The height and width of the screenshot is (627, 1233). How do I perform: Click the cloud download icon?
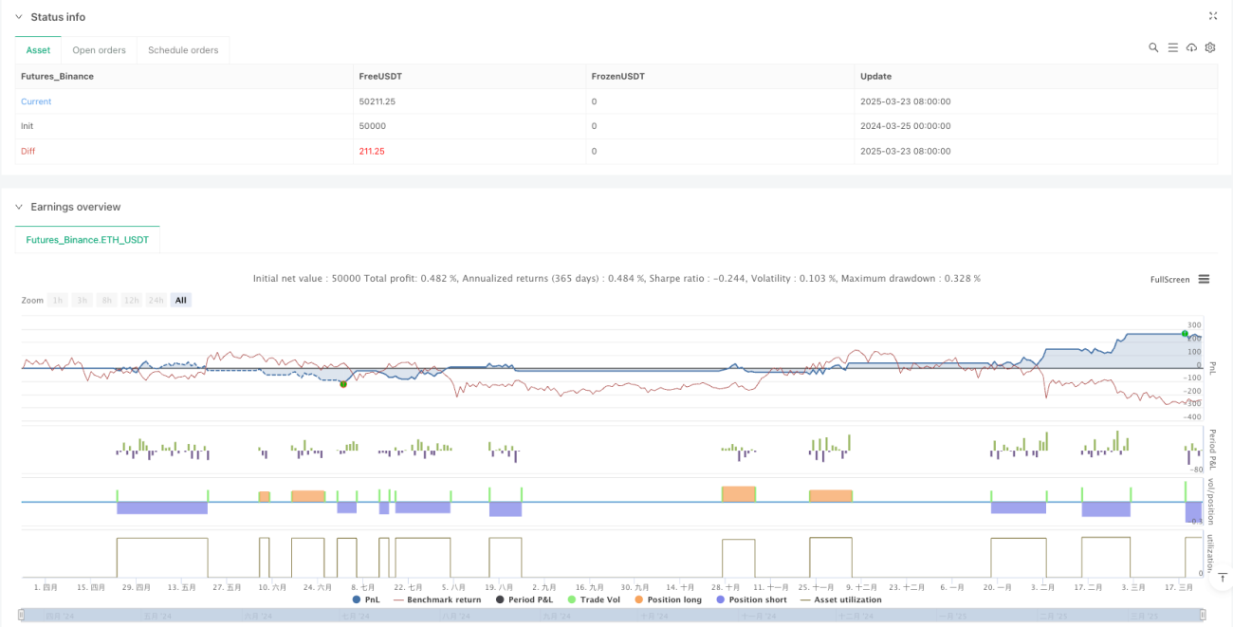pos(1191,47)
